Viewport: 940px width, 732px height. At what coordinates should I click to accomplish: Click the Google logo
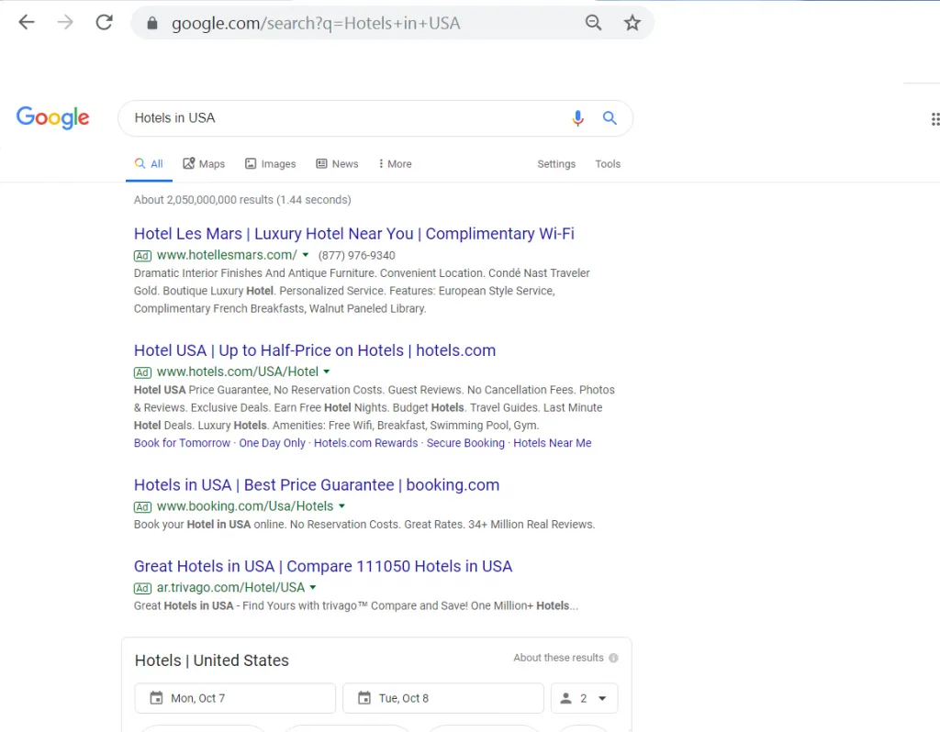point(52,117)
